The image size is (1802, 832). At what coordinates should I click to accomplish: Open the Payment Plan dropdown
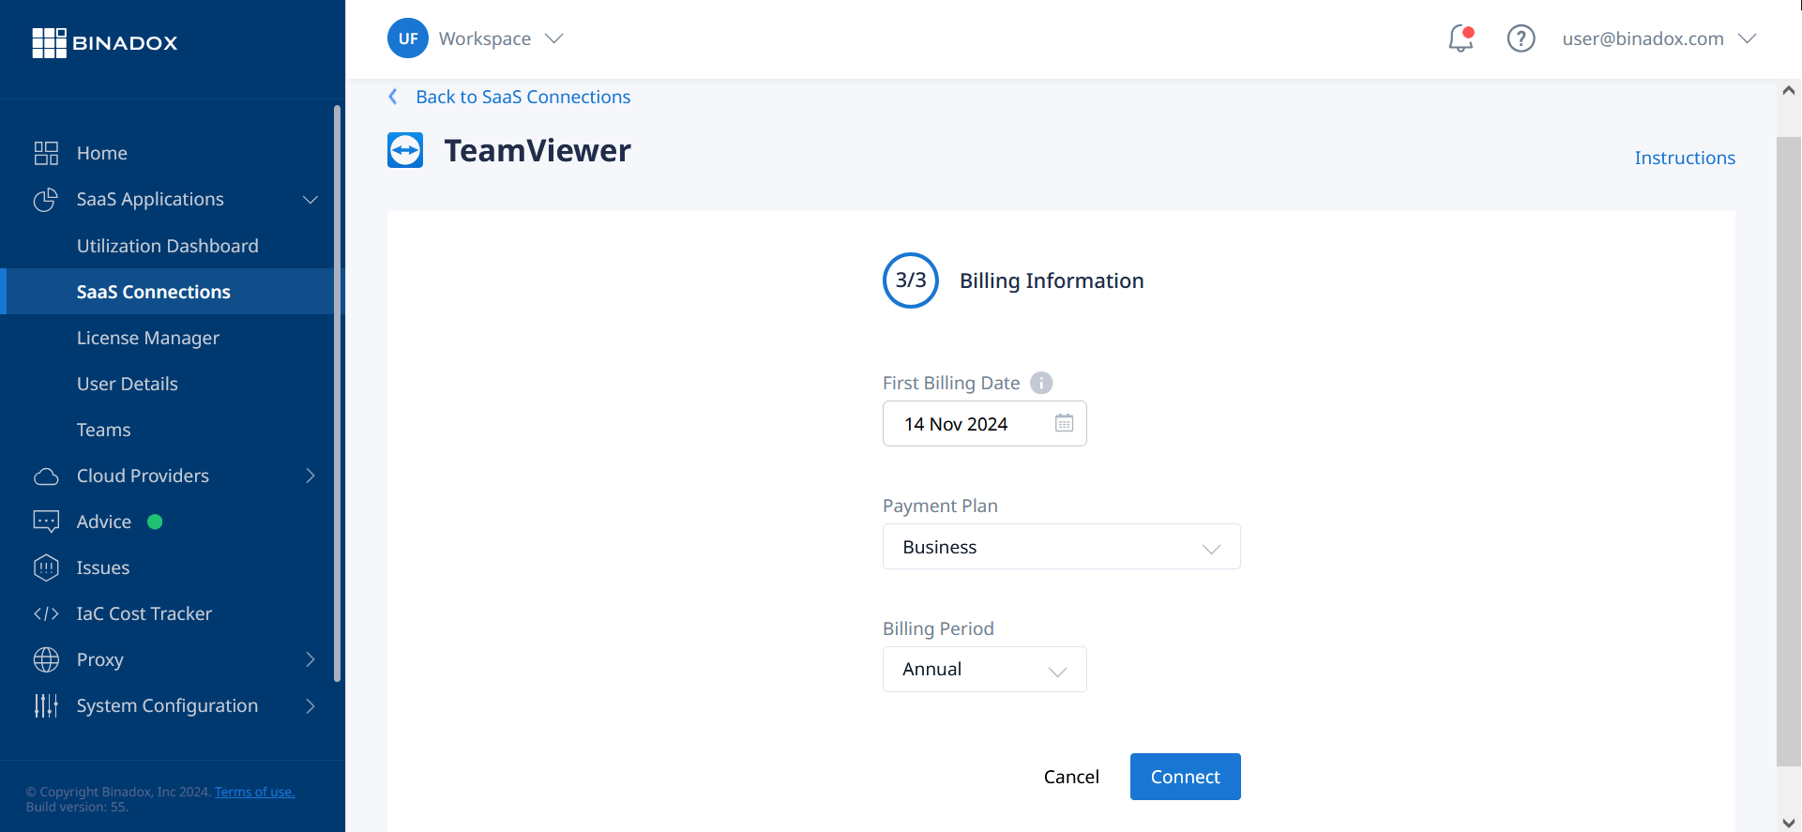(x=1061, y=547)
